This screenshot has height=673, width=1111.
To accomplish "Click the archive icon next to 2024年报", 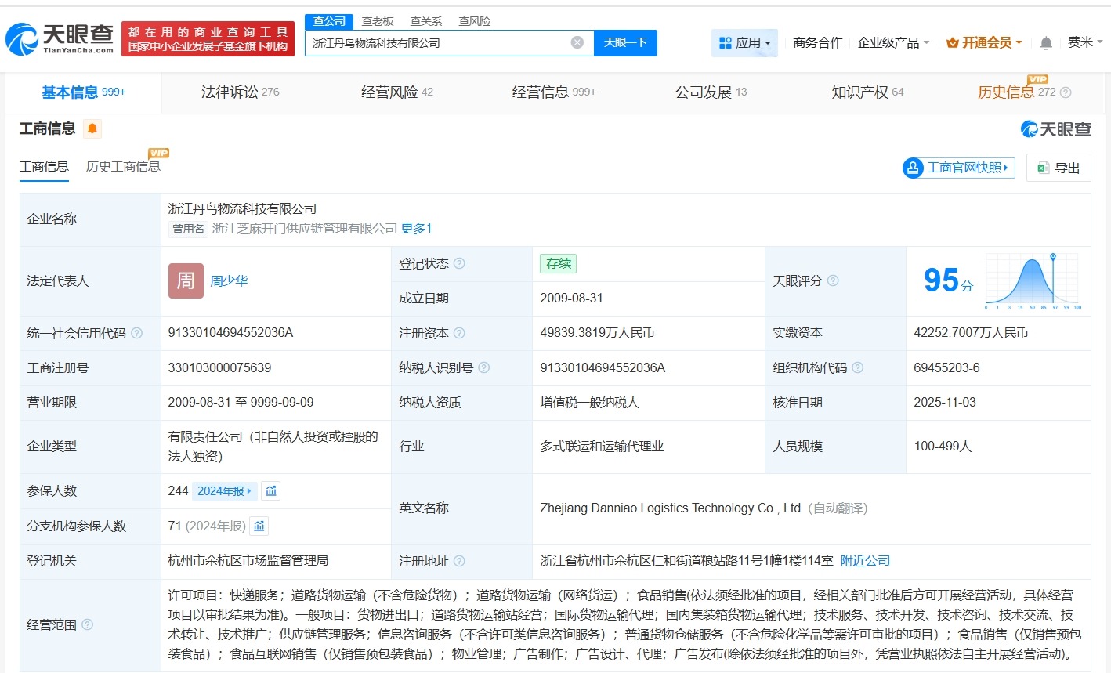I will [271, 490].
